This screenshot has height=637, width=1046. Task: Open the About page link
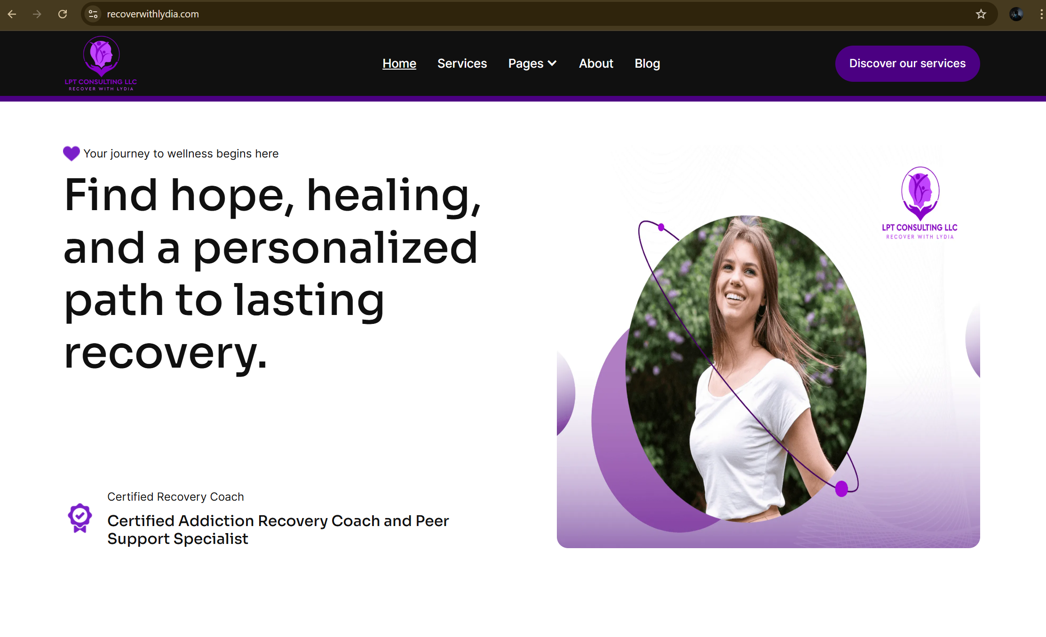point(596,63)
